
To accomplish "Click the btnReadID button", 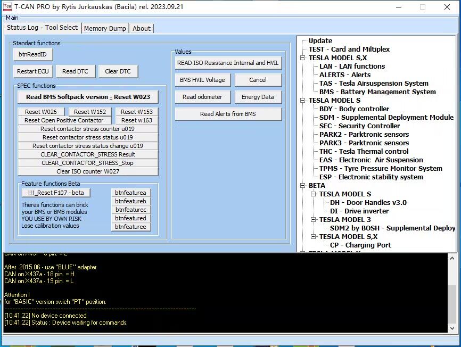I will [x=32, y=54].
